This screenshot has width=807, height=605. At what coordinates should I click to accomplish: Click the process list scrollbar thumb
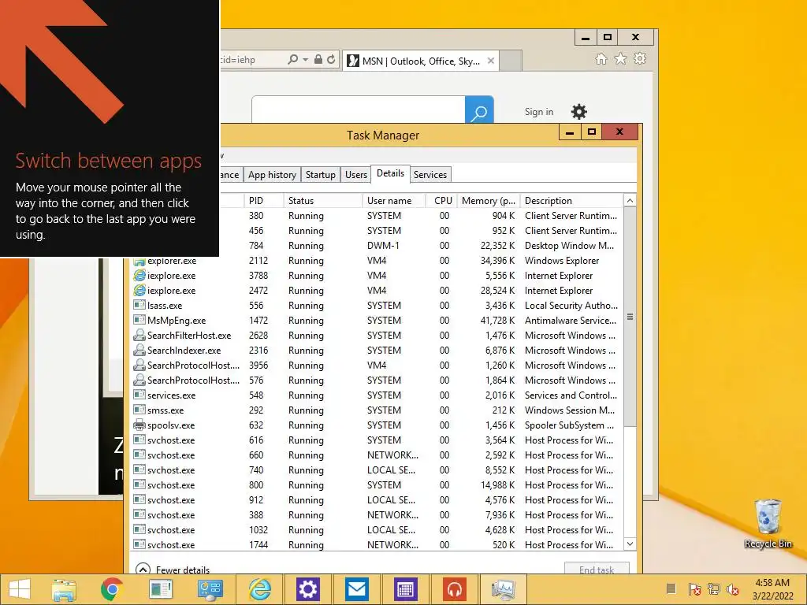[630, 317]
